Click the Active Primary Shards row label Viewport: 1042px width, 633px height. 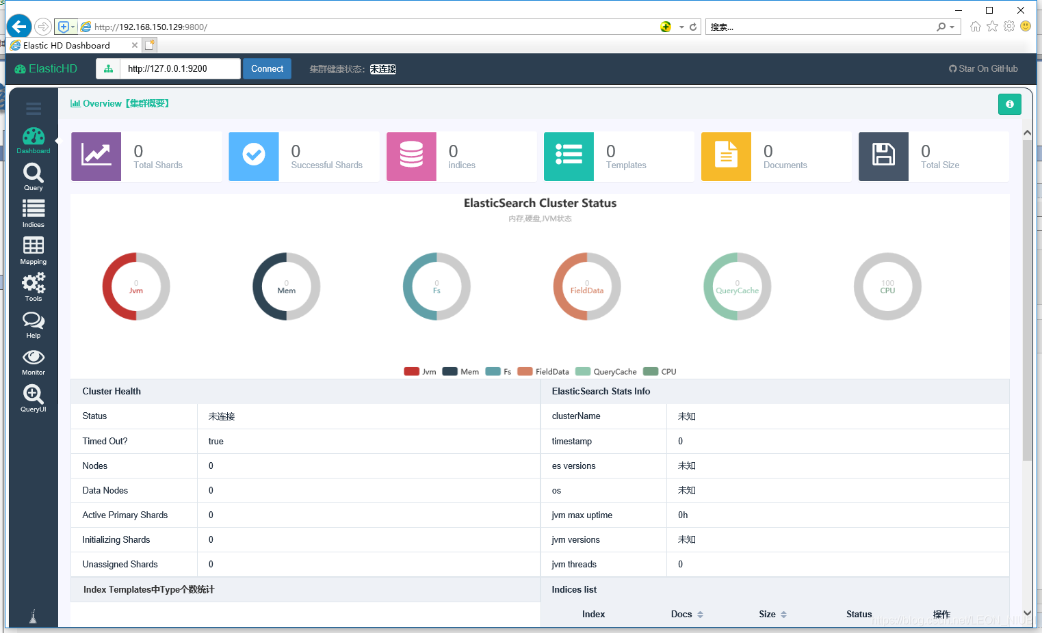(x=125, y=515)
